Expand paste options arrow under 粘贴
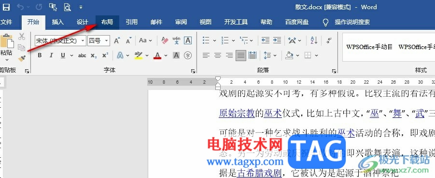This screenshot has width=435, height=178. point(7,60)
